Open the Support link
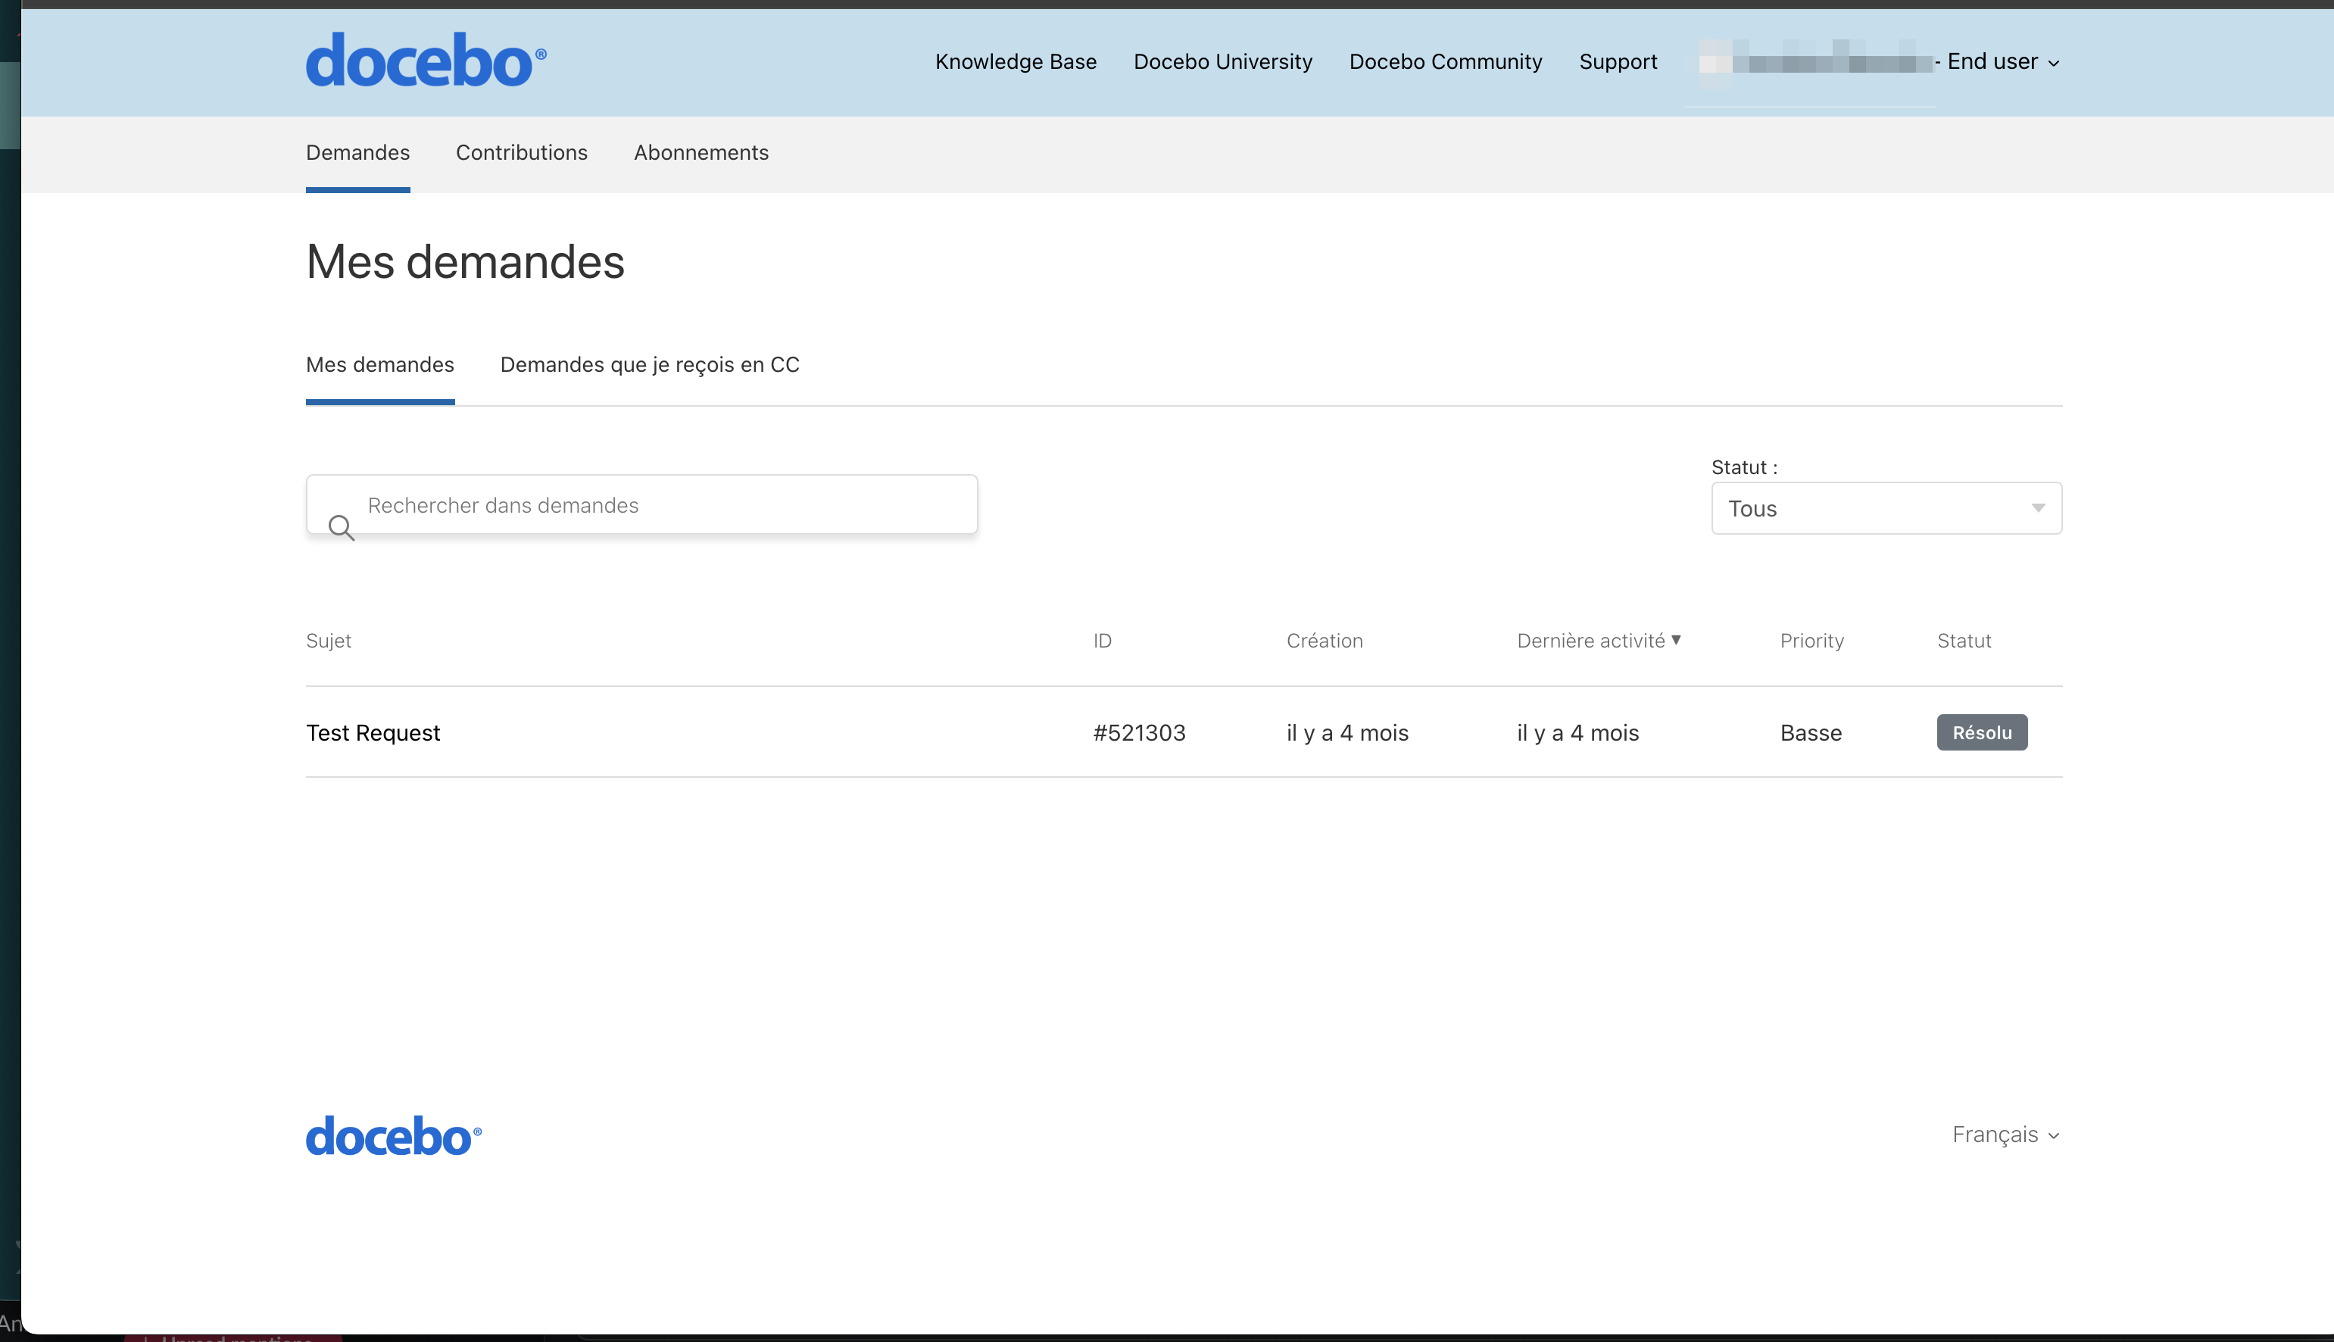The height and width of the screenshot is (1342, 2334). click(x=1618, y=62)
